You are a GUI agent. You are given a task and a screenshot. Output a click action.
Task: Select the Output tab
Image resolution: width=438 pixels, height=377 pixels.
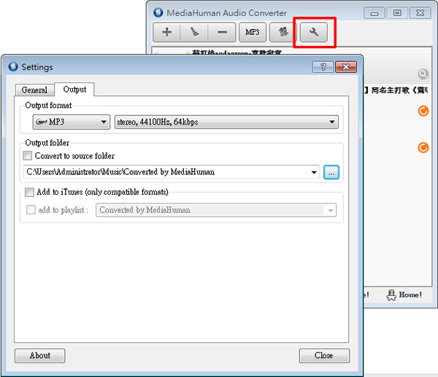coord(74,89)
